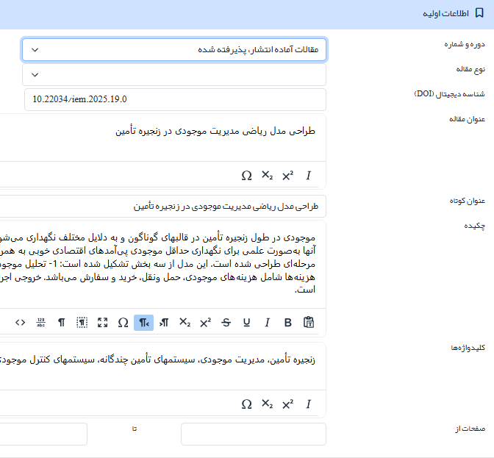Image resolution: width=494 pixels, height=458 pixels.
Task: Switch abstract to left-to-right text direction
Action: [165, 322]
